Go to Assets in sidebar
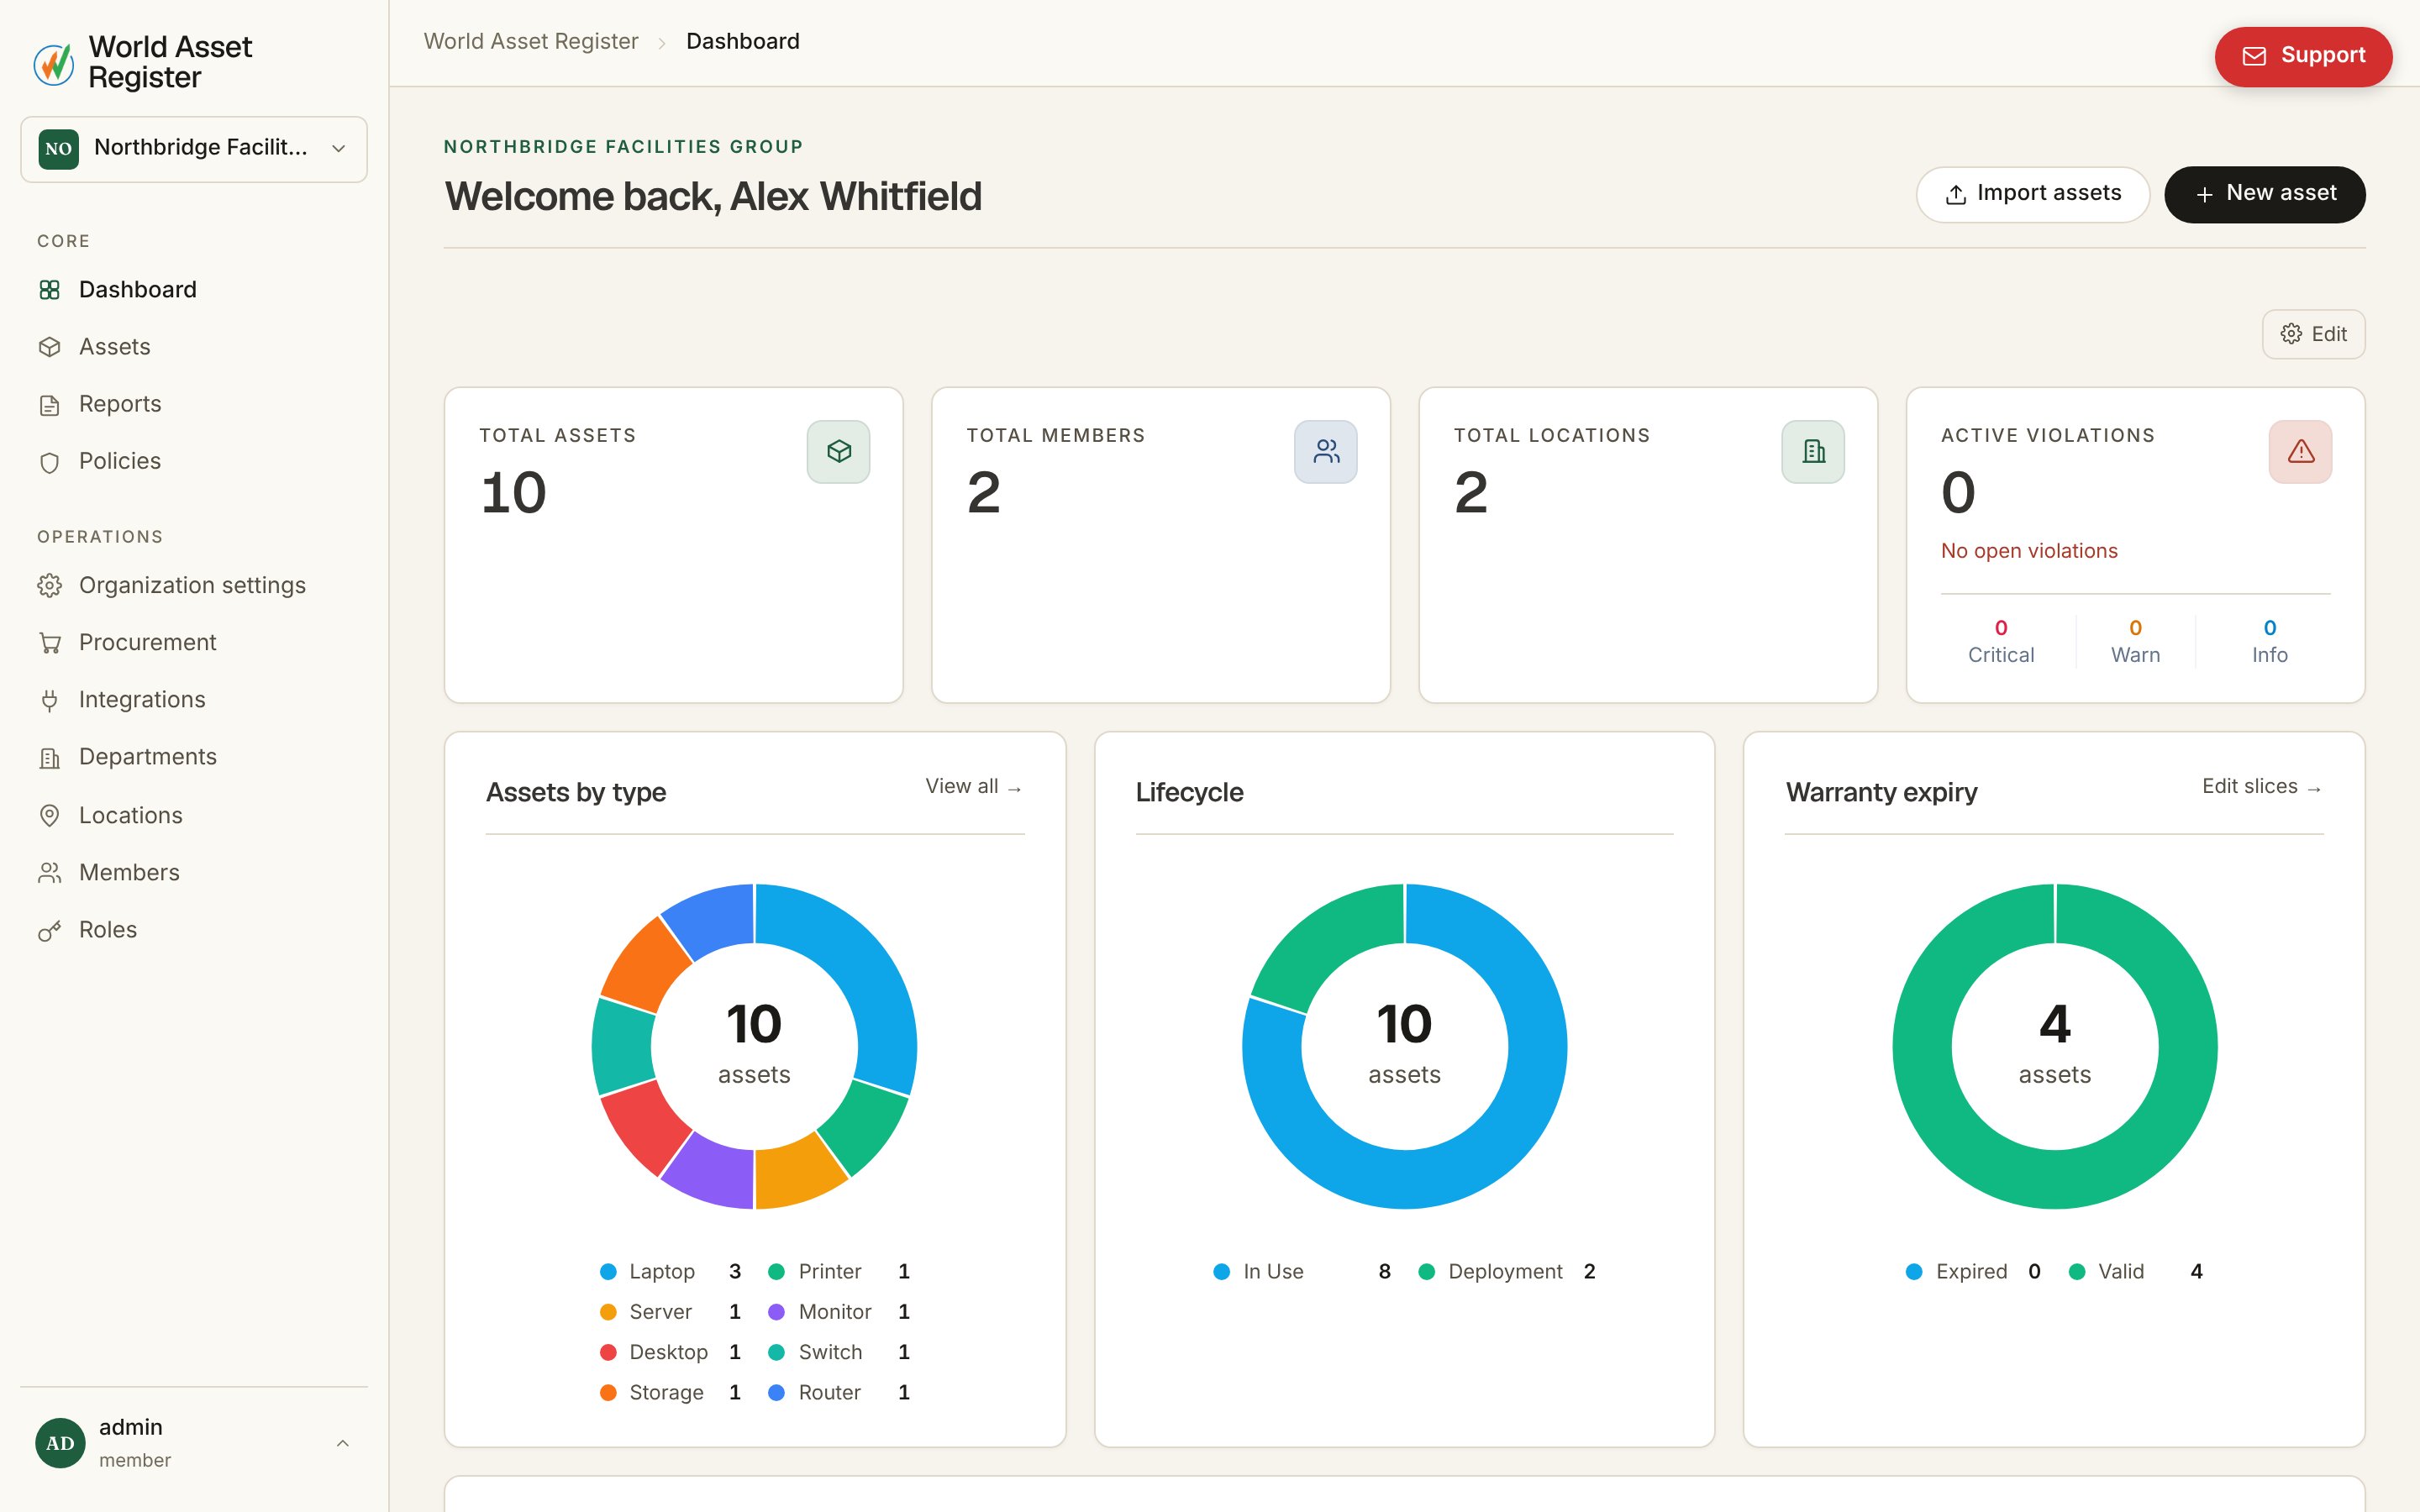Screen dimensions: 2420x1512 tap(194, 347)
